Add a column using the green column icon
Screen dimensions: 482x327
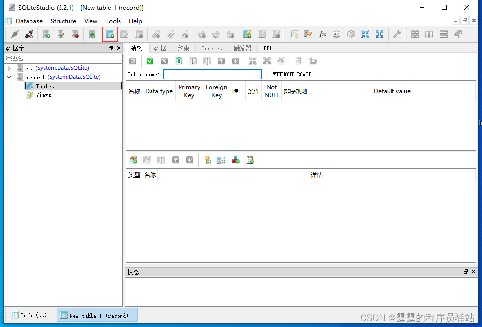(x=178, y=61)
